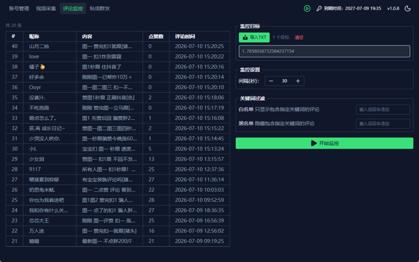Click the interval value 30 field

284,81
